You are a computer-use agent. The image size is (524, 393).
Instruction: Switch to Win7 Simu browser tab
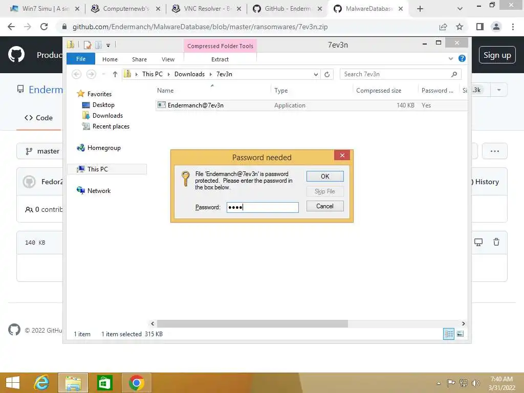(45, 9)
